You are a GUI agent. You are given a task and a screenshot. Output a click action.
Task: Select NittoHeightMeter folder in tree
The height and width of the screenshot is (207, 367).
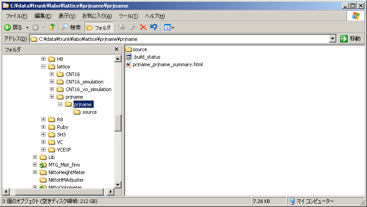67,172
